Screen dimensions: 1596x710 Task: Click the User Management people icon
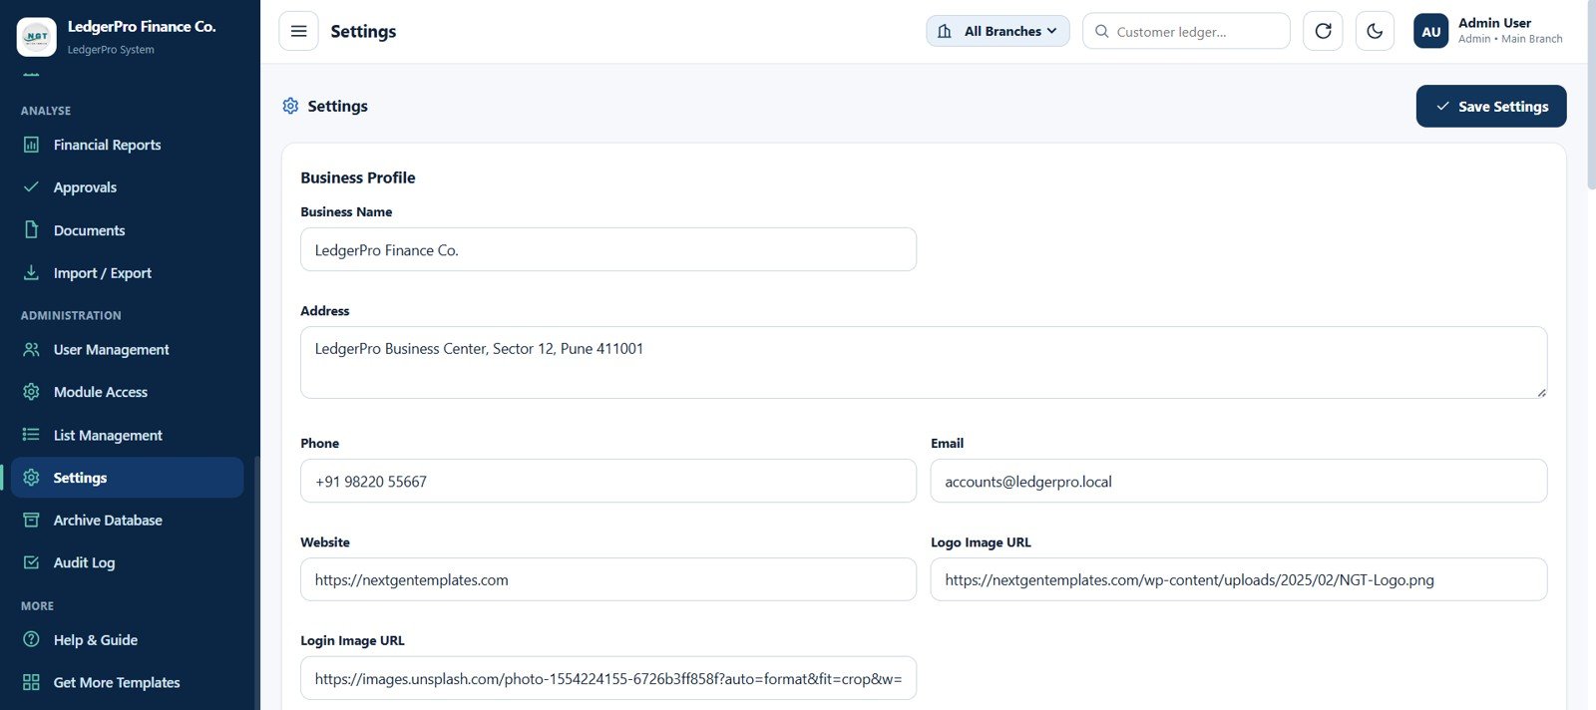[31, 350]
